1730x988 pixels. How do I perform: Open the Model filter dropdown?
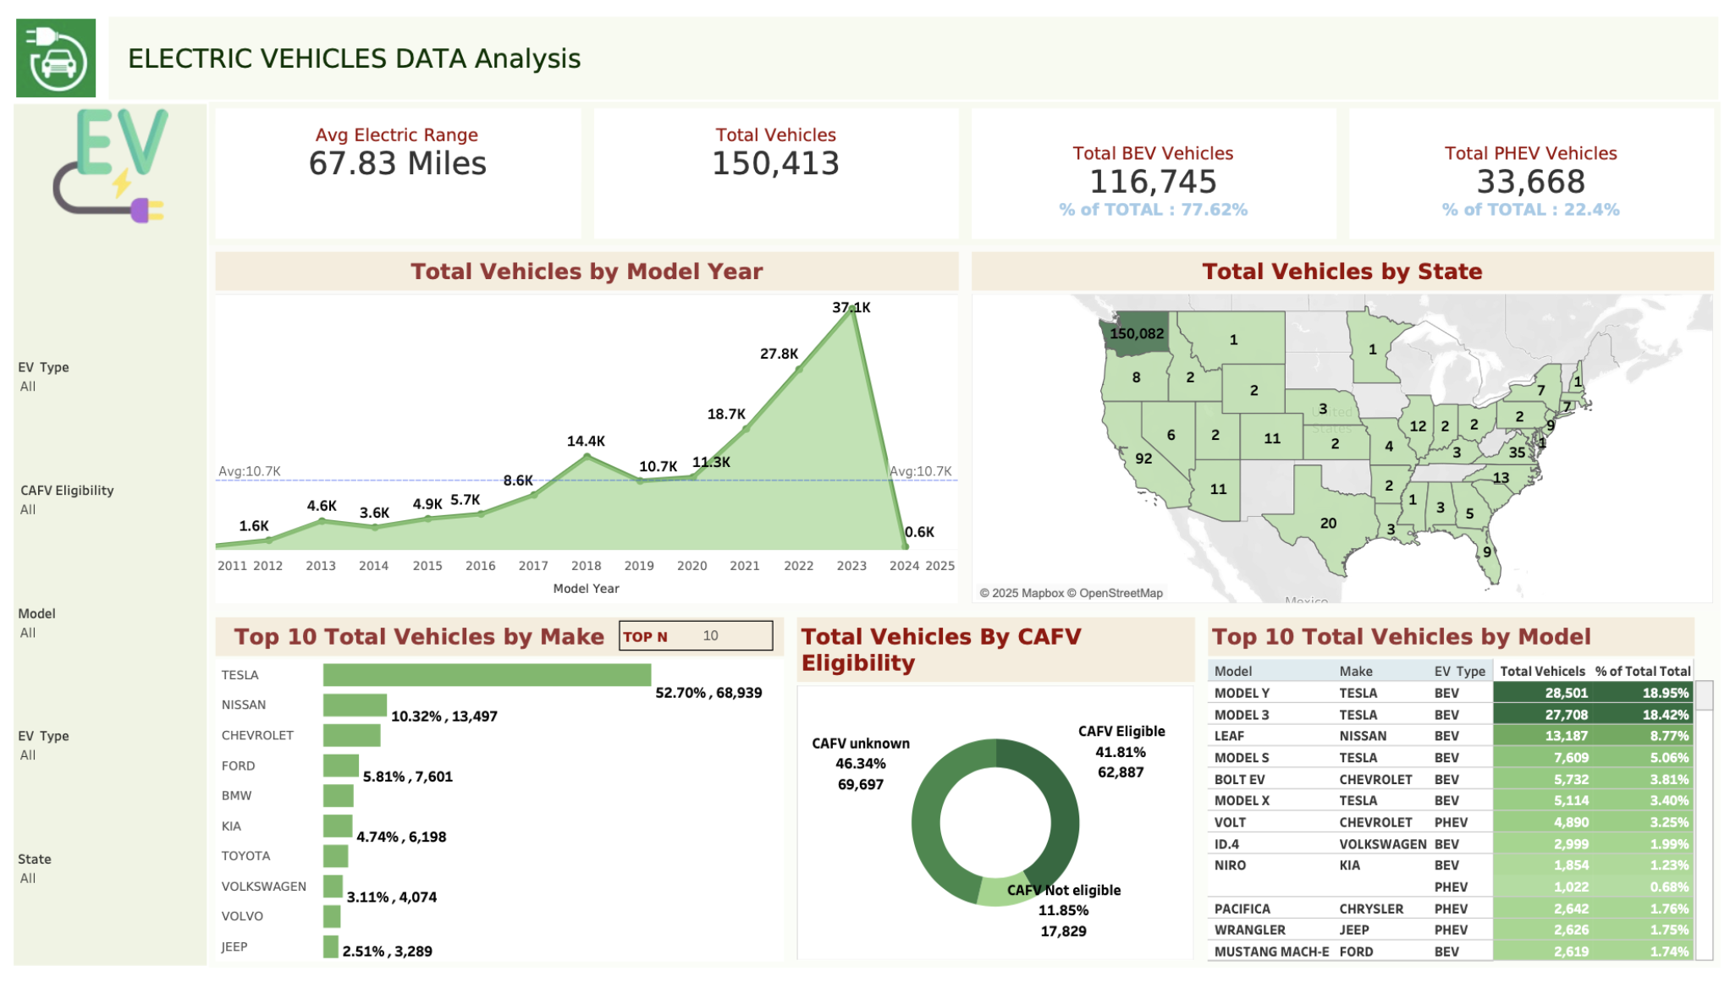click(29, 634)
